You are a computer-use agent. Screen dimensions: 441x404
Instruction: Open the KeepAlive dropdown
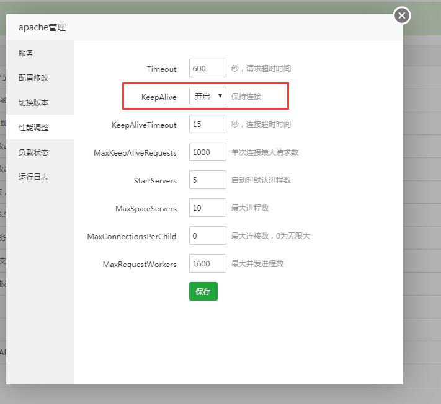tap(208, 96)
